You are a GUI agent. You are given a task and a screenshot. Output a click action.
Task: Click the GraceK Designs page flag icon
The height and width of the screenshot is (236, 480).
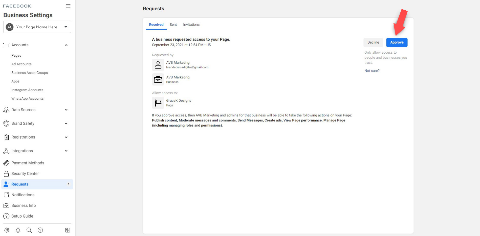[158, 103]
